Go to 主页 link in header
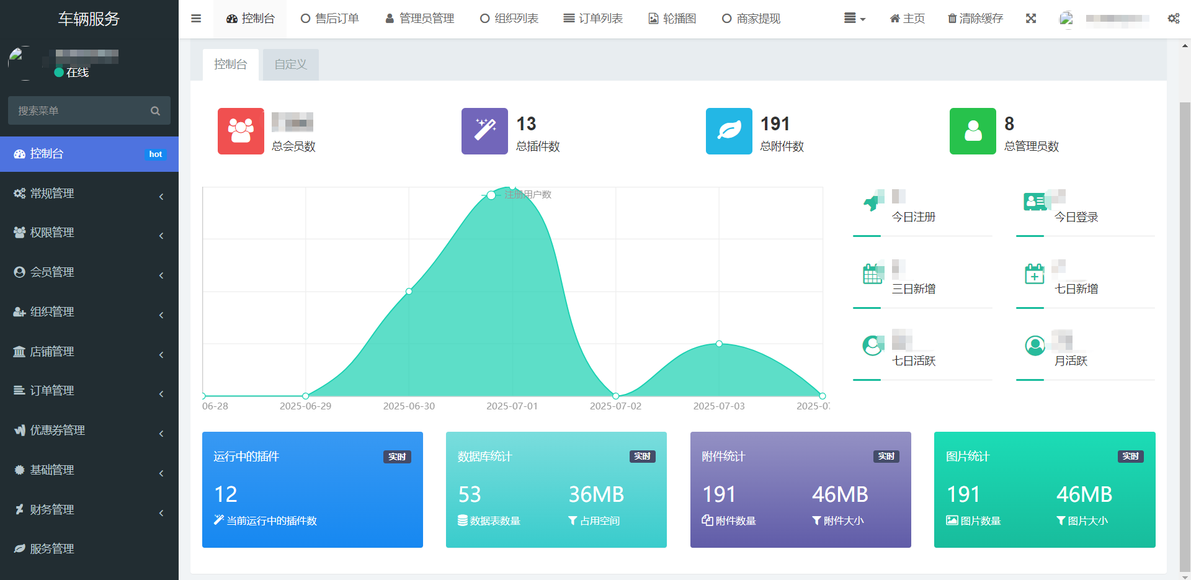 [x=907, y=19]
